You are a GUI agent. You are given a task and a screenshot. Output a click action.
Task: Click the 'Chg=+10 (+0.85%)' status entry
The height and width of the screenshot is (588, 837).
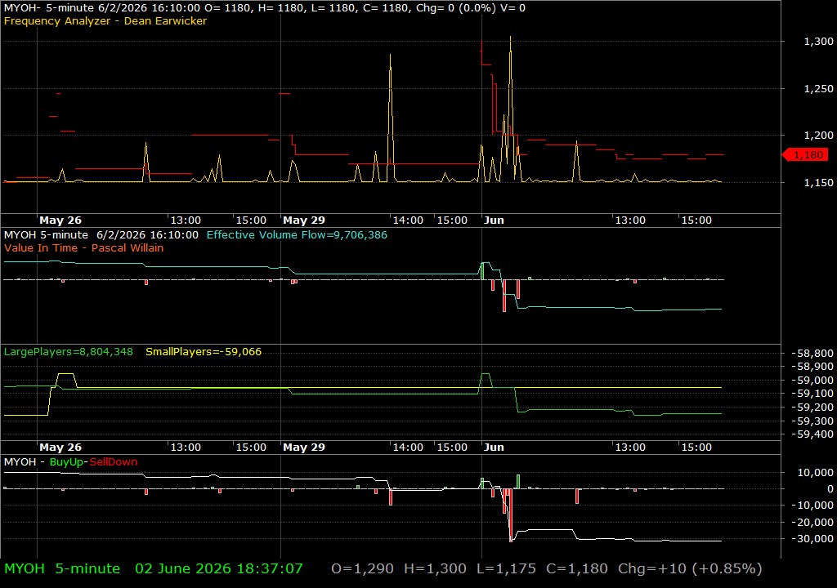(690, 568)
